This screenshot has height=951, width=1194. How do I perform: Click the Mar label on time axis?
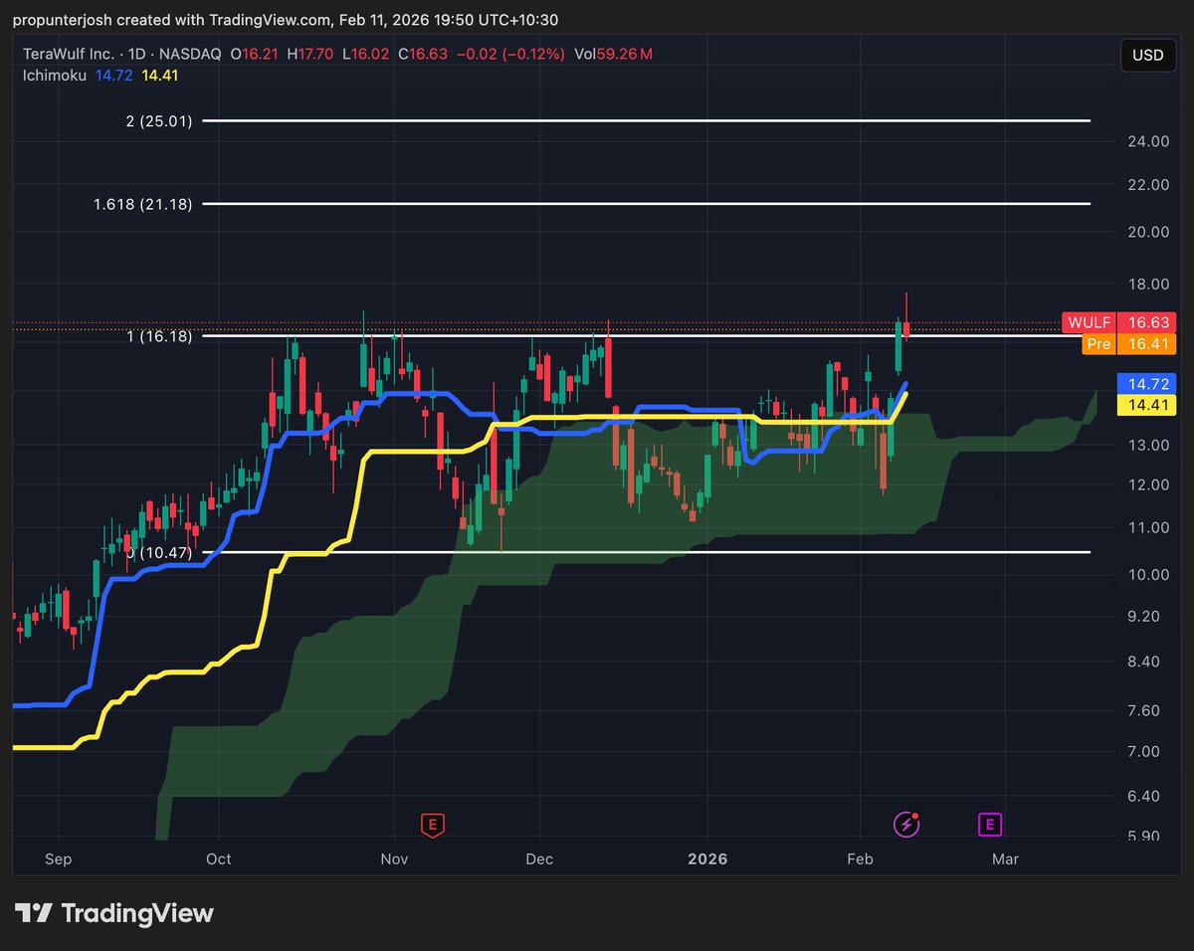[1006, 858]
